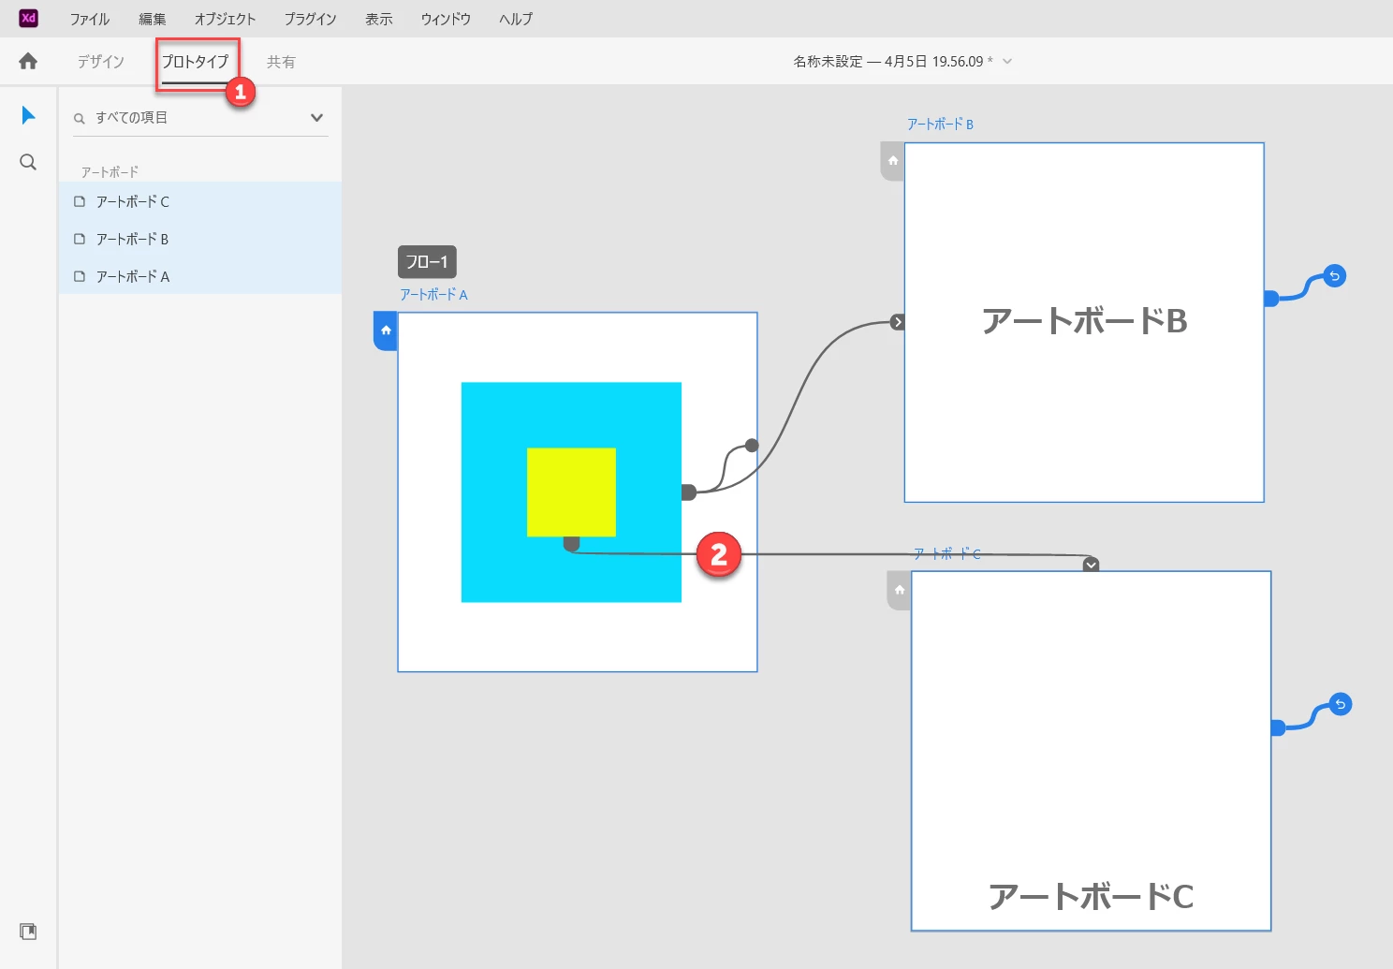The width and height of the screenshot is (1393, 969).
Task: Click the page icon beside アートボード B row
Action: point(80,239)
